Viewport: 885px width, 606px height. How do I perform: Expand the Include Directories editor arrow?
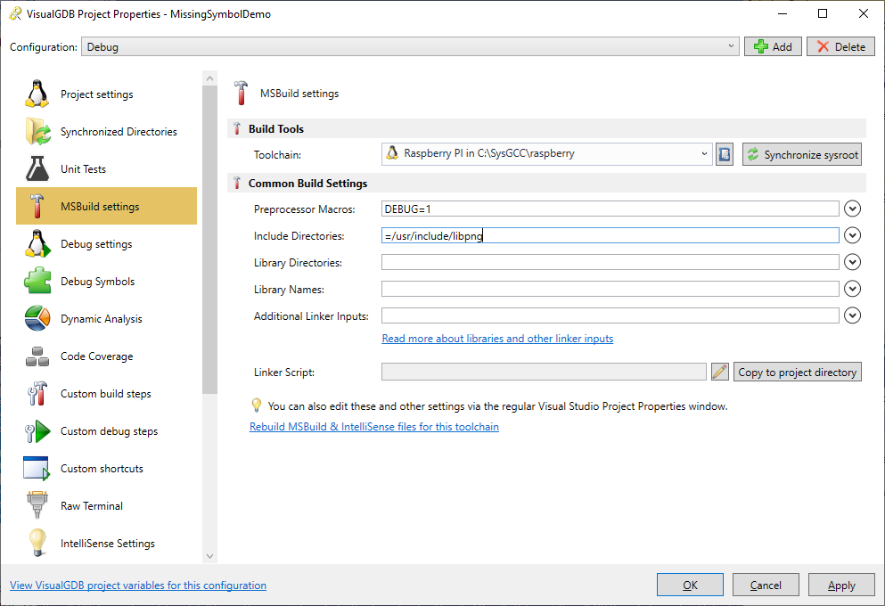[x=852, y=235]
